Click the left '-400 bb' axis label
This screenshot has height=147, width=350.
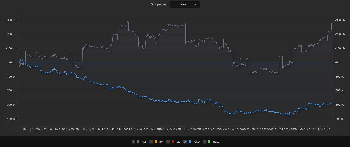(11, 119)
